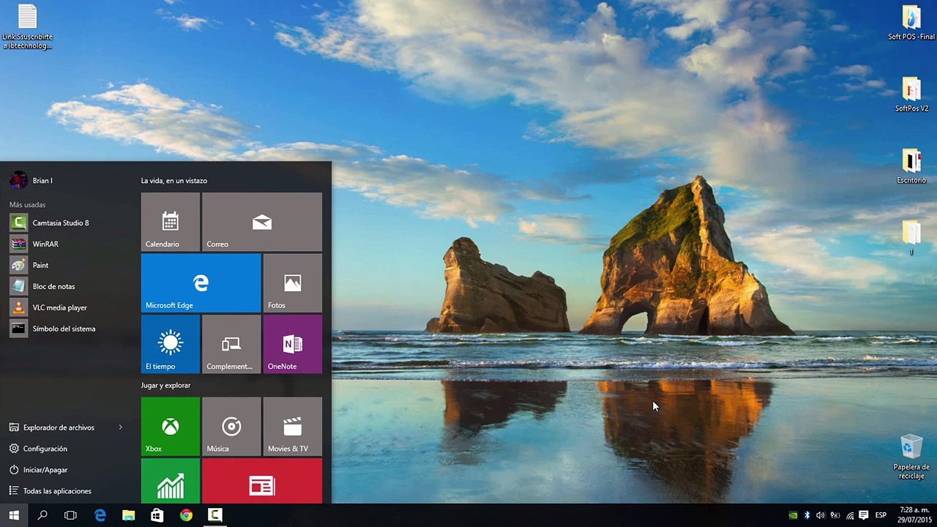Open the Calendario tile
The image size is (937, 527).
point(170,222)
